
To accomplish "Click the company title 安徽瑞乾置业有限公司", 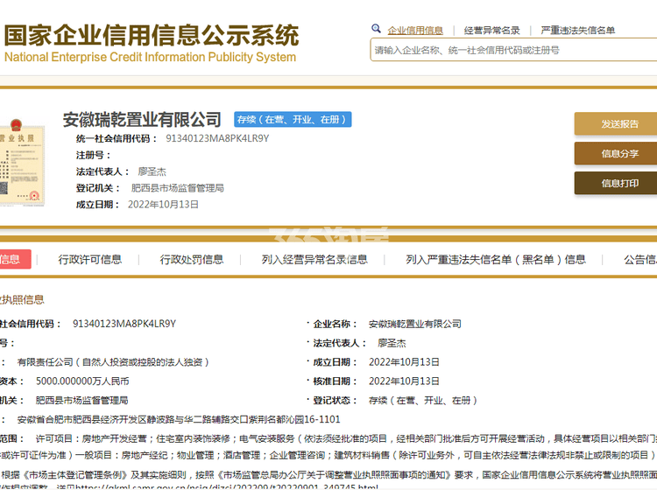I will (x=142, y=119).
